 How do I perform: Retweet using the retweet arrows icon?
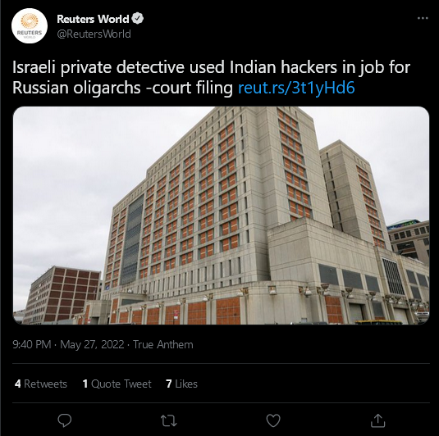click(x=168, y=420)
